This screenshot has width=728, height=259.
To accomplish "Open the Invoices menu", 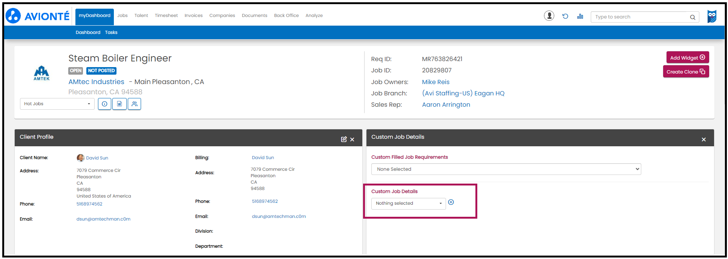I will (x=194, y=16).
